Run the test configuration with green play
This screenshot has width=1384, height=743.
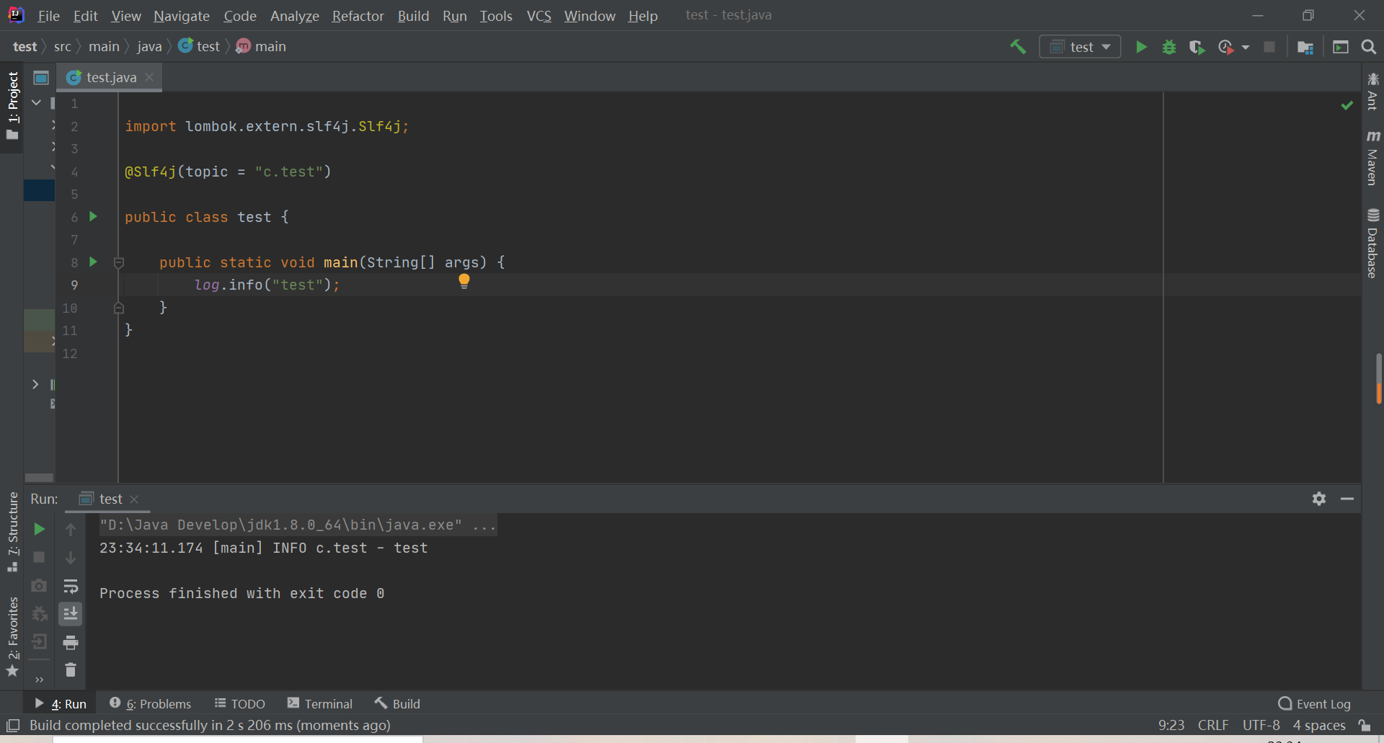(1141, 47)
